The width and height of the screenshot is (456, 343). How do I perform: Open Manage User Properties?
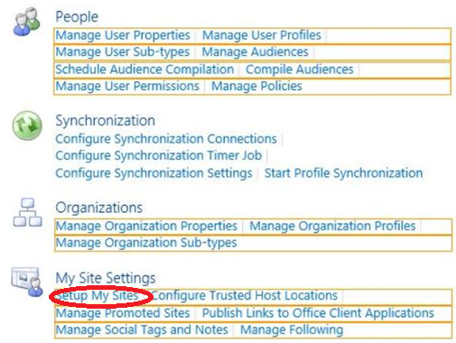click(x=123, y=35)
